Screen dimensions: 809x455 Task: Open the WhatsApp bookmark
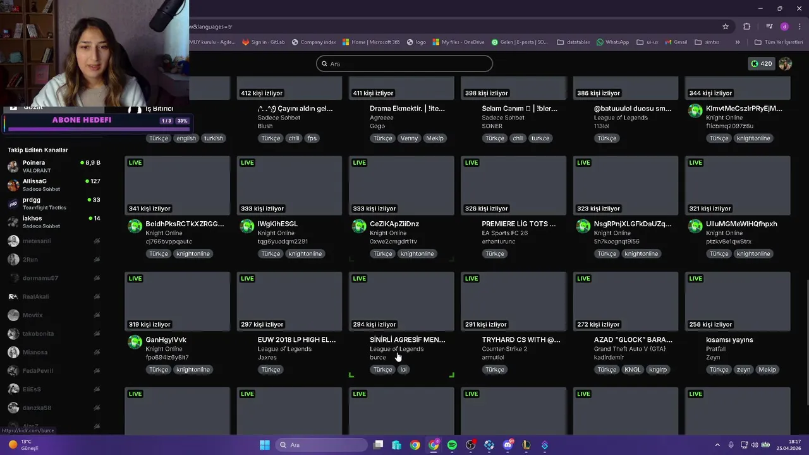pos(613,42)
